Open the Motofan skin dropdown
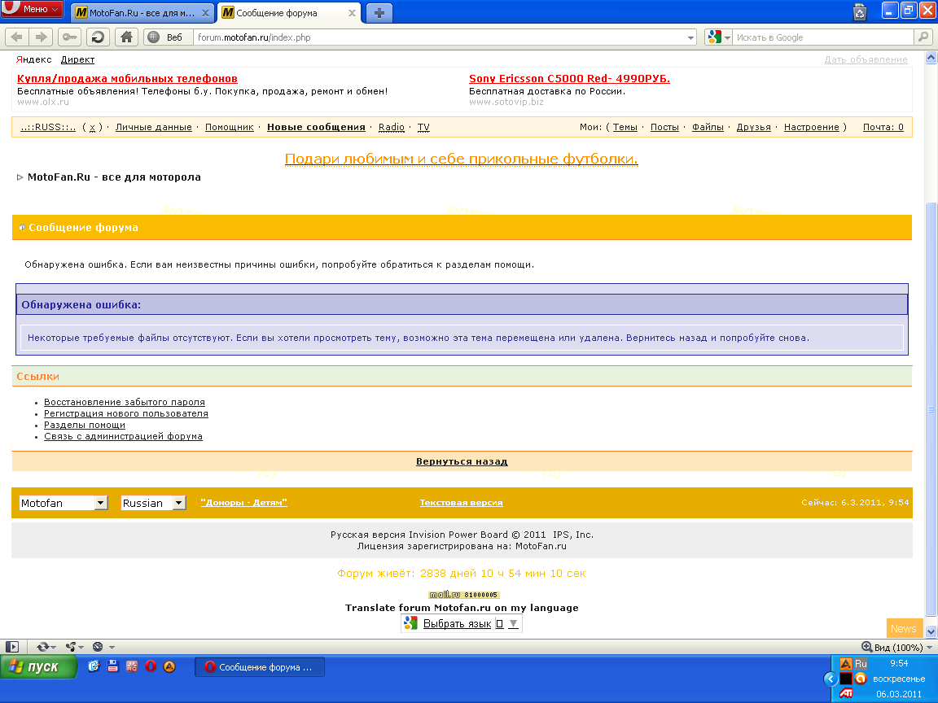 (x=64, y=503)
